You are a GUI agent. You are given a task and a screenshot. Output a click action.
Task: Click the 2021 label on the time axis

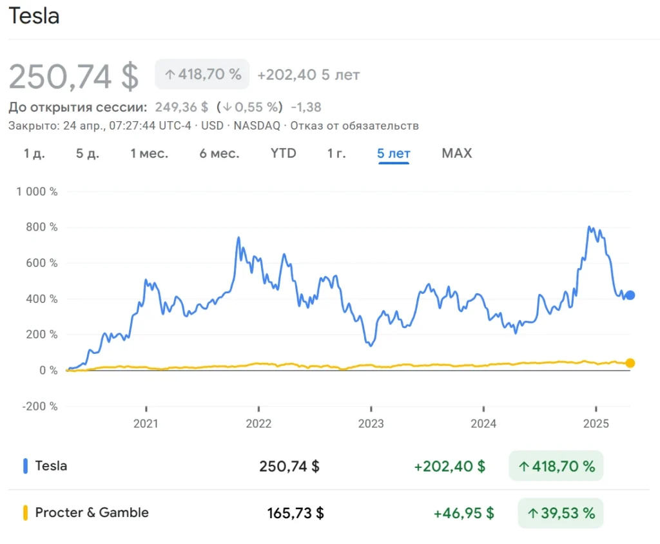[x=146, y=423]
